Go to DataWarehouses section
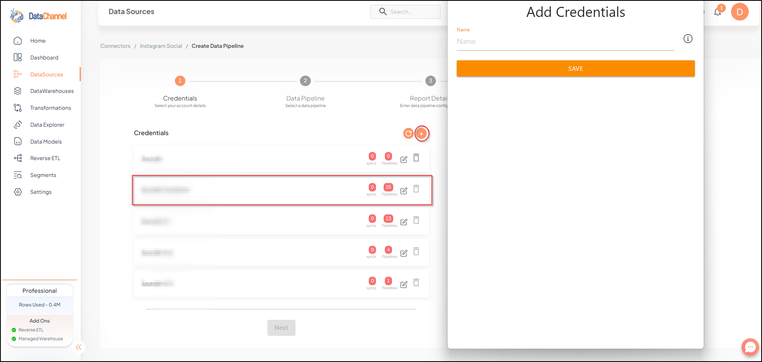Viewport: 762px width, 362px height. point(52,91)
